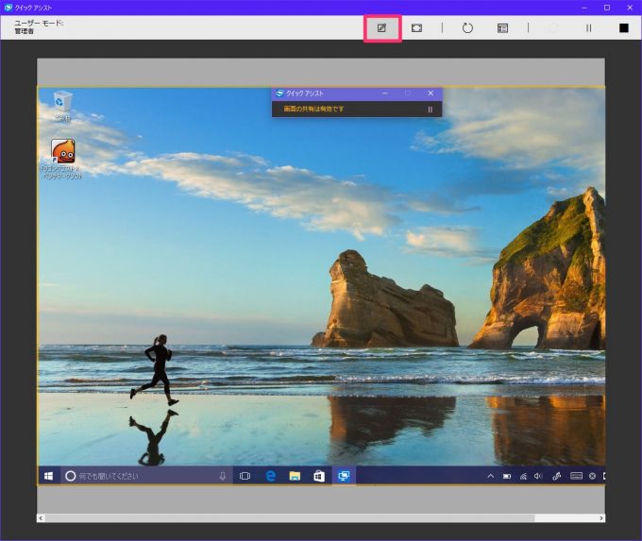
Task: Close the remote Quick Assist window
Action: coord(431,93)
